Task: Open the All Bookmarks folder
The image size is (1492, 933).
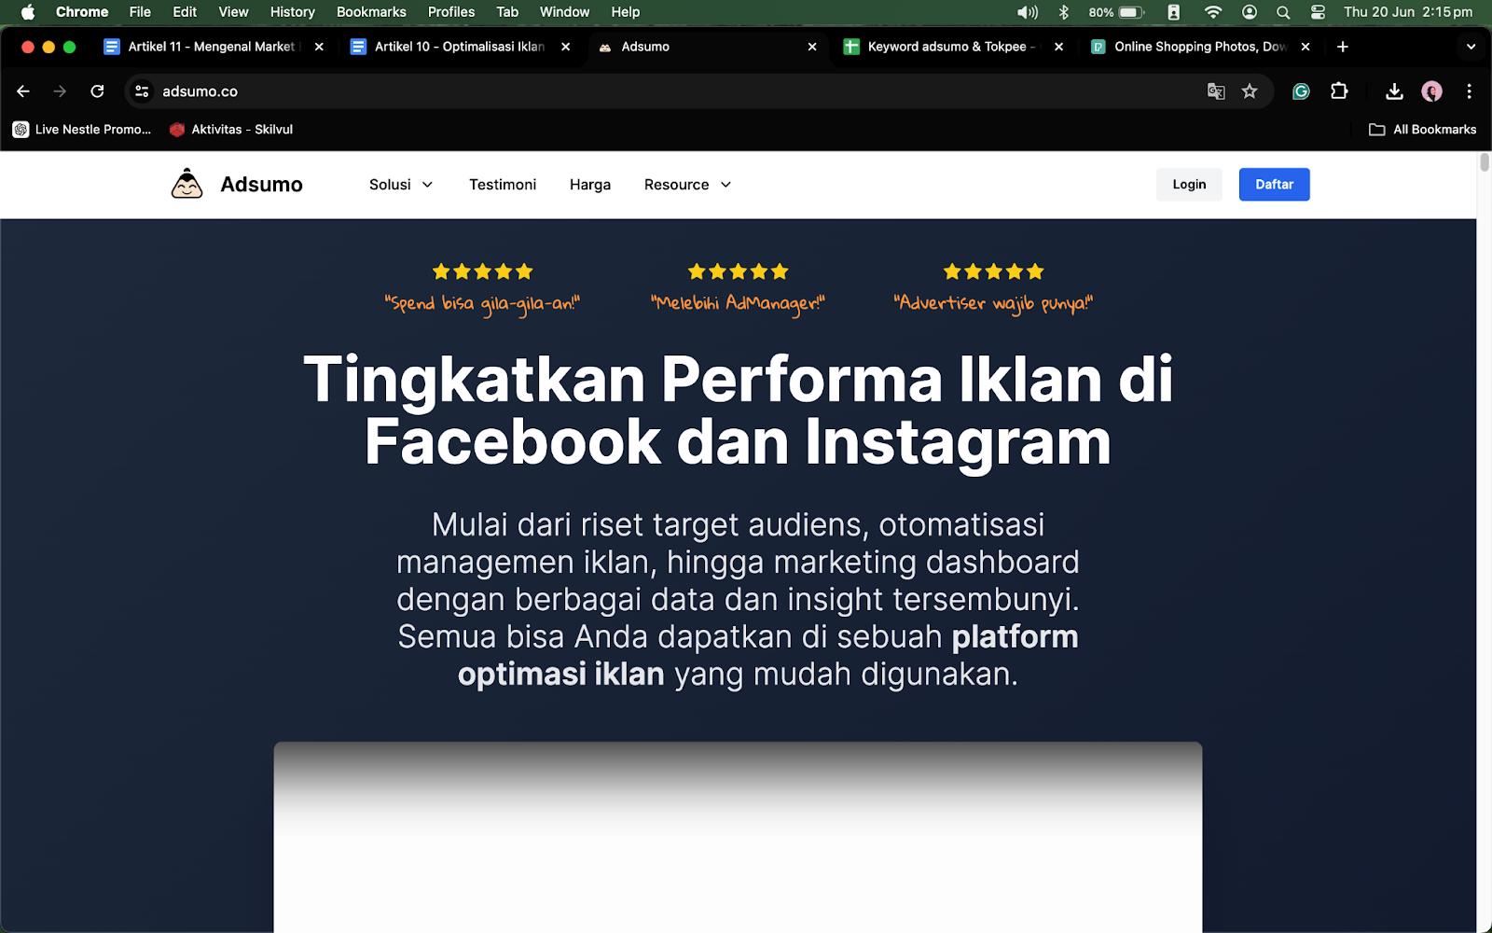Action: click(1423, 130)
